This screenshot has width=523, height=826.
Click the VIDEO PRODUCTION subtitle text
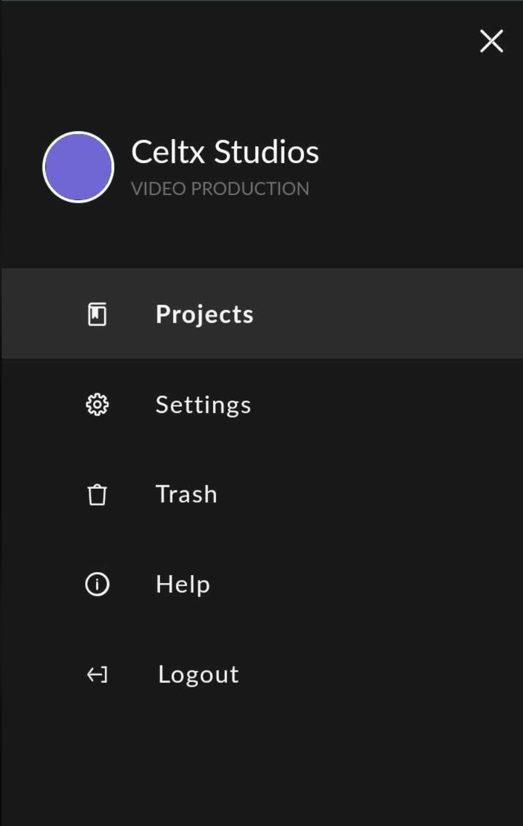coord(220,189)
